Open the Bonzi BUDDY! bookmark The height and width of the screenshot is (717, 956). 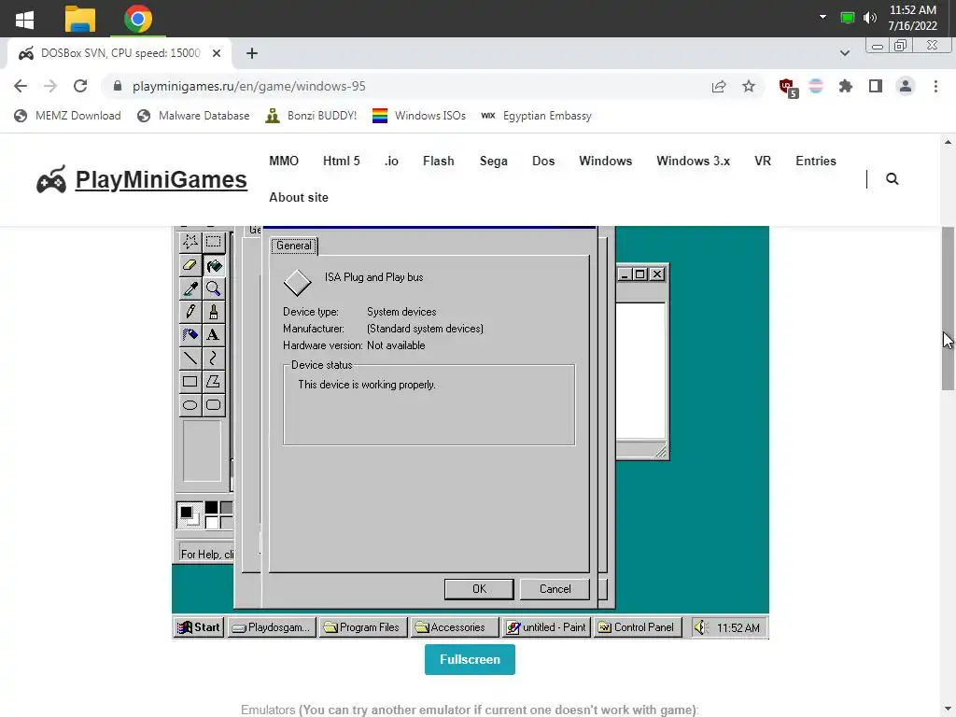pyautogui.click(x=311, y=116)
